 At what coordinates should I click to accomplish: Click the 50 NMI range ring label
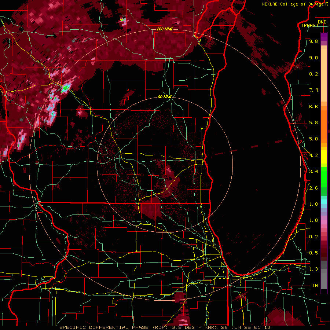tap(165, 97)
